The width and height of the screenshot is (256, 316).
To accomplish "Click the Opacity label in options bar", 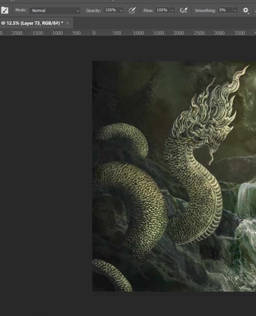I will point(94,10).
